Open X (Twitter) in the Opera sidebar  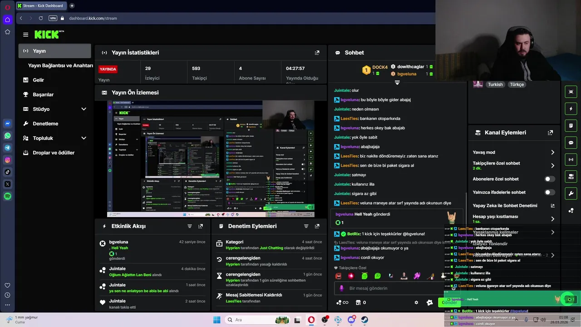(8, 184)
